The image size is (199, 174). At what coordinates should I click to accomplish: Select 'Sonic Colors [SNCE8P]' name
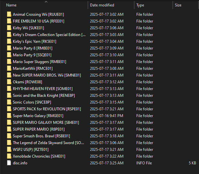[32, 102]
